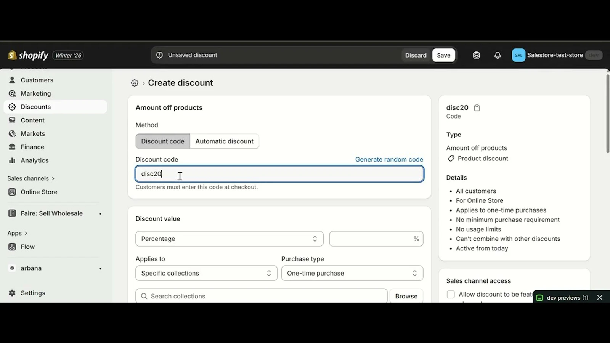Open the Sidekick assistant icon

(477, 55)
